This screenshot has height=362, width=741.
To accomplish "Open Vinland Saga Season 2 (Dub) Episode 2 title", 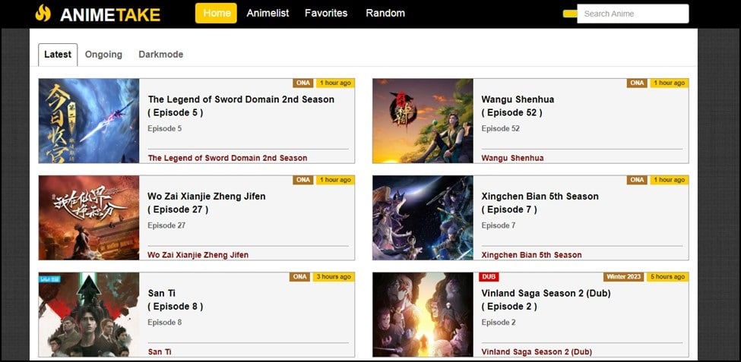I will click(546, 300).
